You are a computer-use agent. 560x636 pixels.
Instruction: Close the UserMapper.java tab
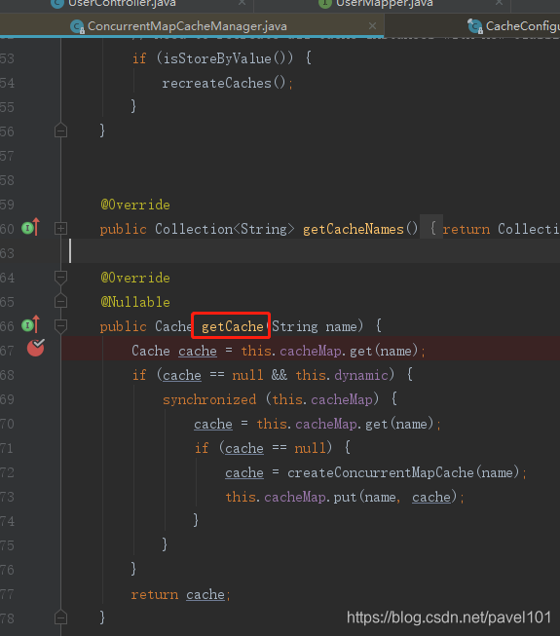click(x=500, y=2)
